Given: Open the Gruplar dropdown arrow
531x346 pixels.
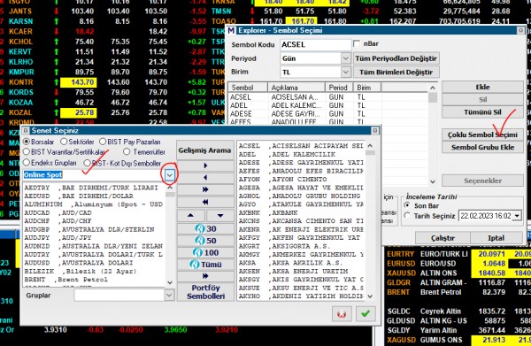Looking at the screenshot, I should click(x=169, y=296).
